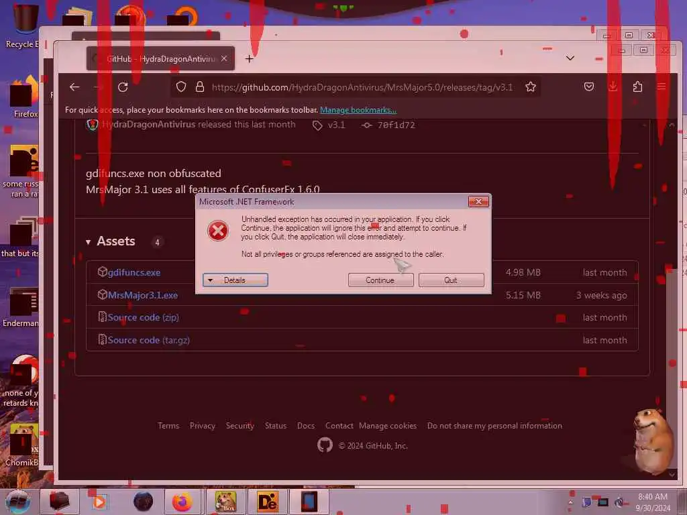Collapse the Assets section triangle
The image size is (687, 515).
(88, 241)
